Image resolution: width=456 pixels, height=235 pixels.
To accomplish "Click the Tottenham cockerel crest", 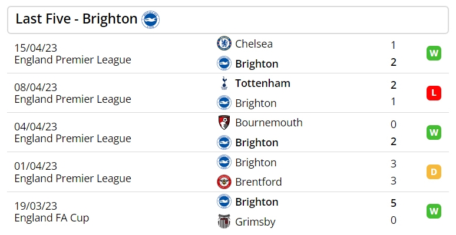I will click(x=224, y=83).
